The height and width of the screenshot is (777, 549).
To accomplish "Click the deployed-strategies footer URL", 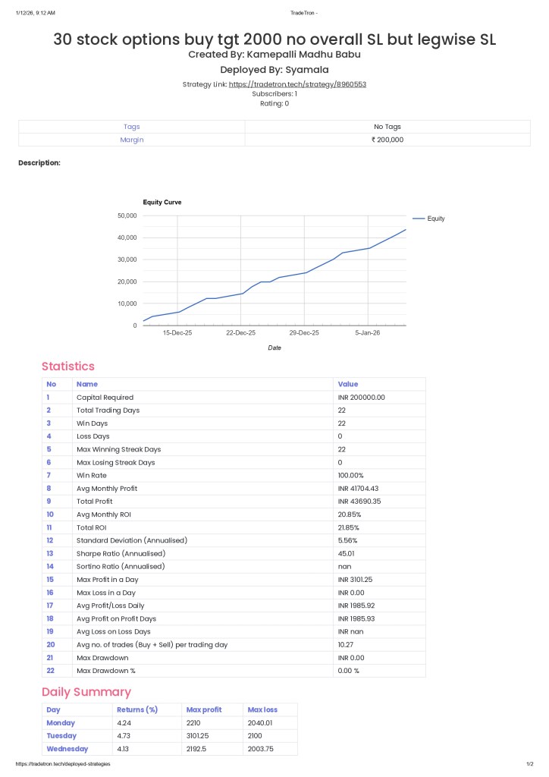I will click(63, 764).
